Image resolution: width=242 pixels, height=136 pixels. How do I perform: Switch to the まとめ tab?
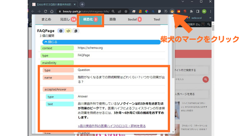pos(46,19)
